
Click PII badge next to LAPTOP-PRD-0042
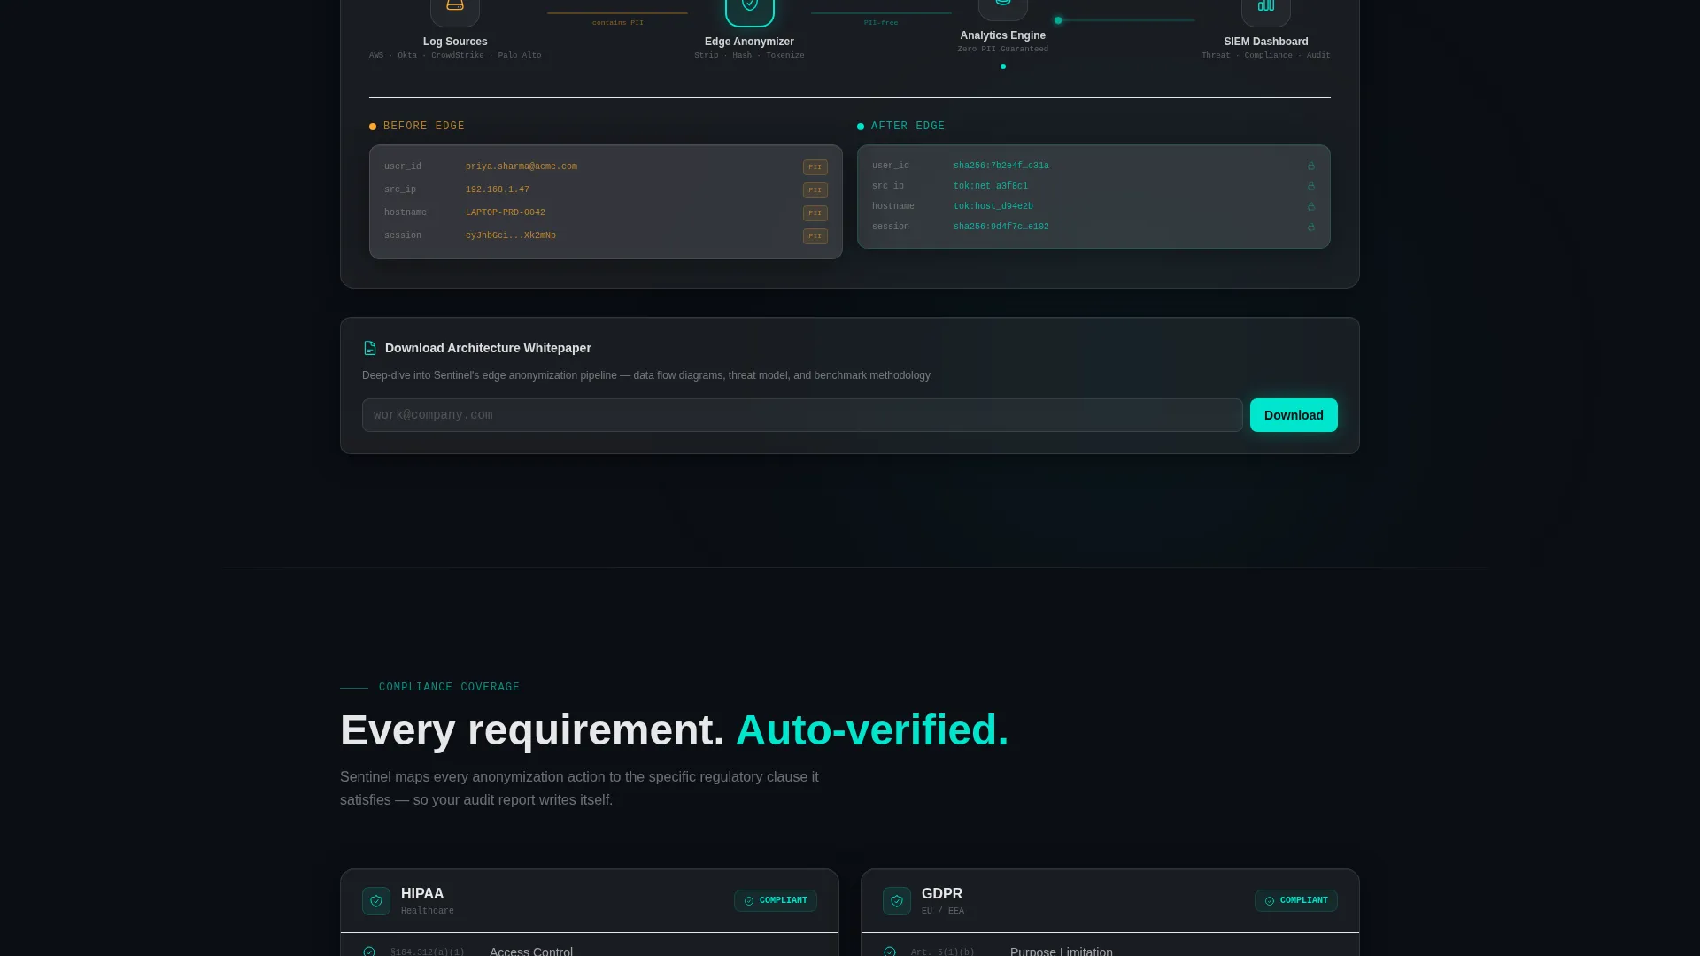click(x=815, y=213)
